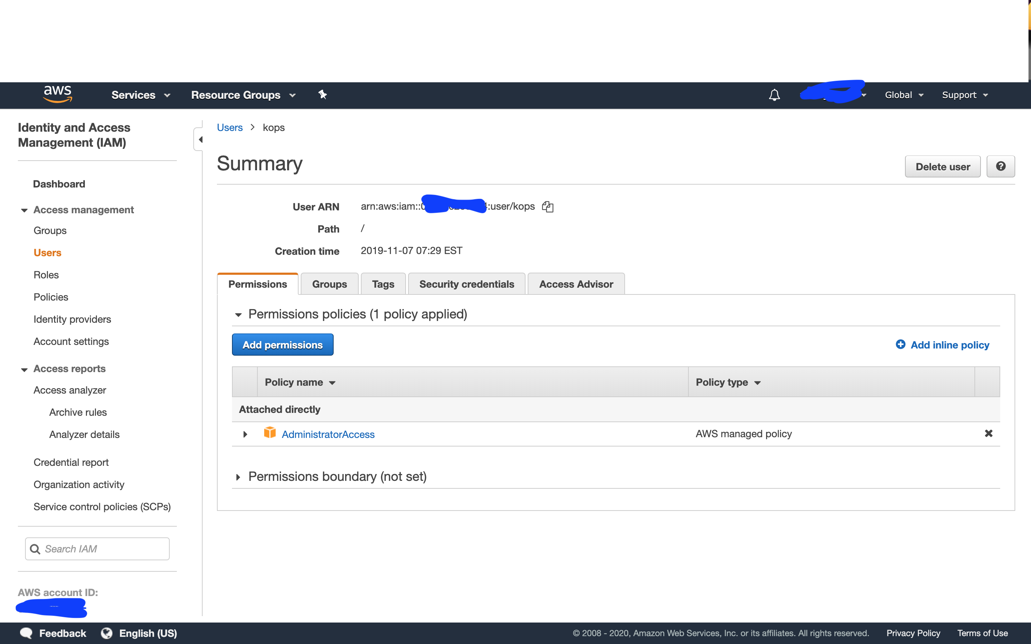1031x644 pixels.
Task: Open Analyzer details in the sidebar
Action: pos(84,434)
